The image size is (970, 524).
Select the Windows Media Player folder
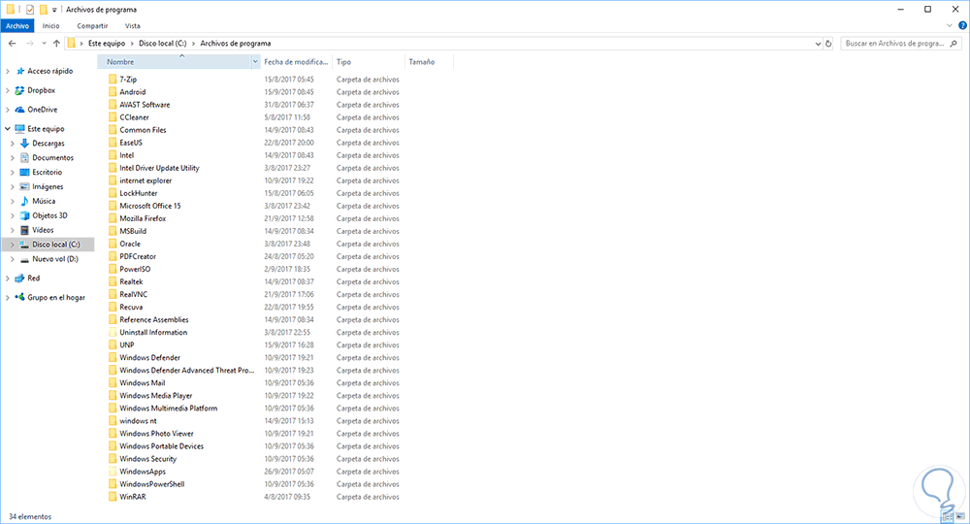tap(156, 396)
